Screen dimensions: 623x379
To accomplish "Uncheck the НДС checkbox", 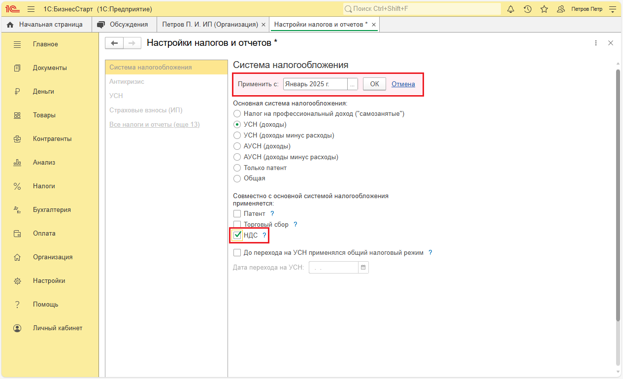I will coord(237,235).
